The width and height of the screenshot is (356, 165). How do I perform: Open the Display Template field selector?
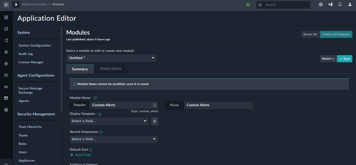coord(109,121)
